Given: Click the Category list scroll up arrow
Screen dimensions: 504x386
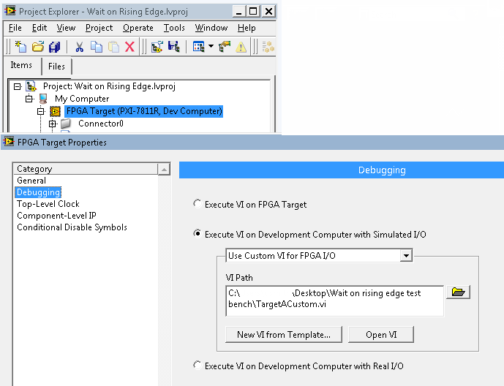Looking at the screenshot, I should click(164, 169).
